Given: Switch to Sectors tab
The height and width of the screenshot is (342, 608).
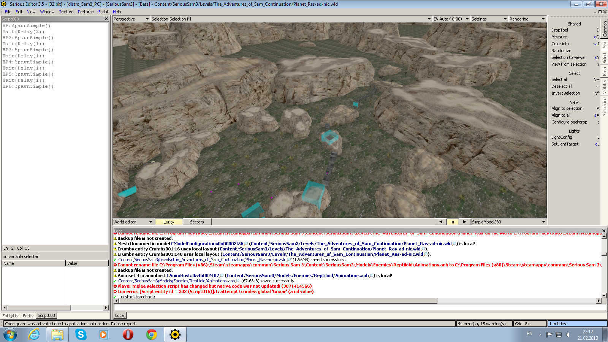Looking at the screenshot, I should click(x=197, y=222).
